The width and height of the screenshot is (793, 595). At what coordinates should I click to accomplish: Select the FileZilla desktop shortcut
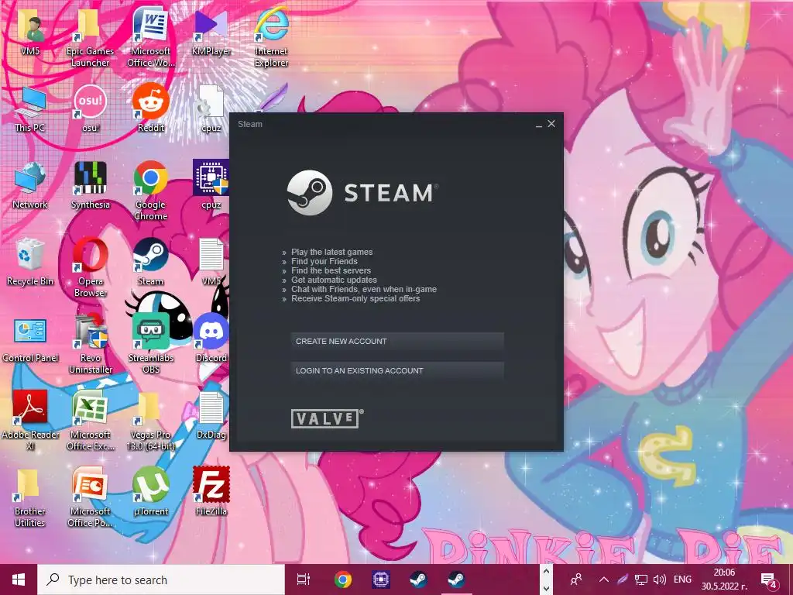point(211,492)
